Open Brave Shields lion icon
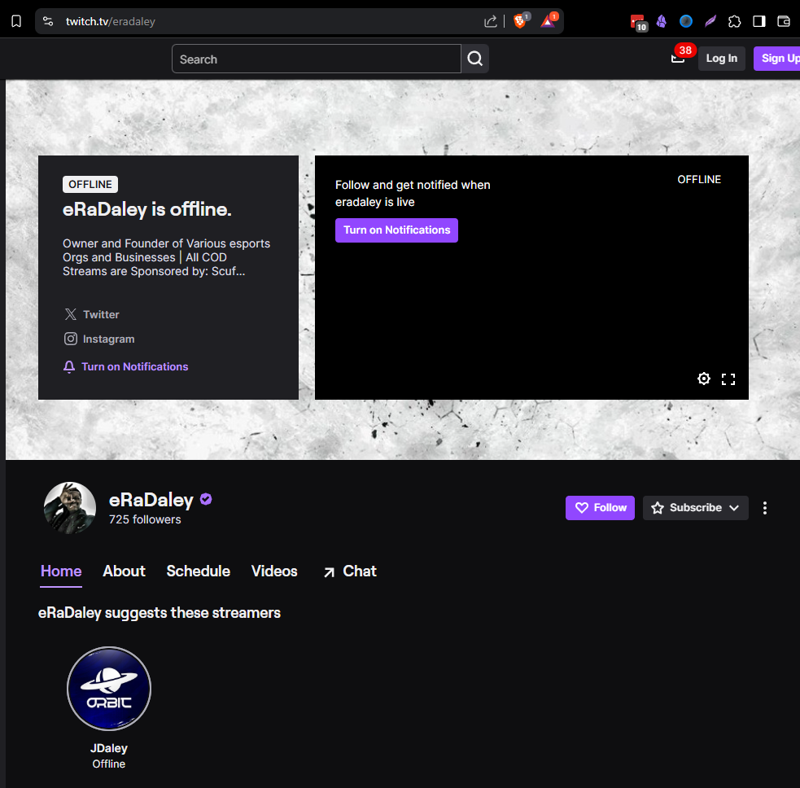 [520, 21]
